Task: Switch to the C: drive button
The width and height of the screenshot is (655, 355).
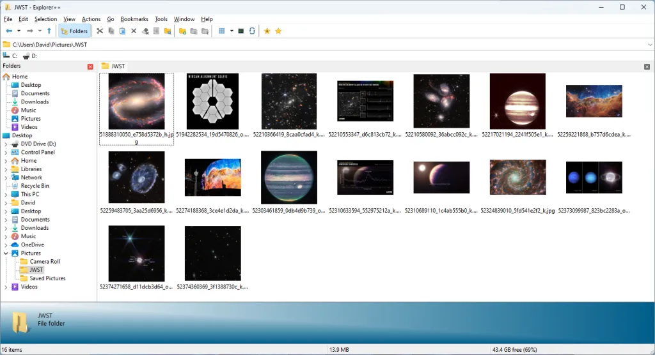Action: 11,56
